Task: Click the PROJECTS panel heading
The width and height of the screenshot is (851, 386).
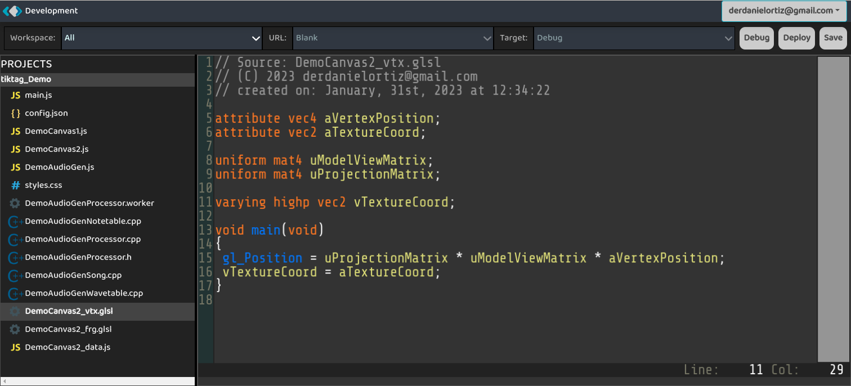Action: pos(26,64)
